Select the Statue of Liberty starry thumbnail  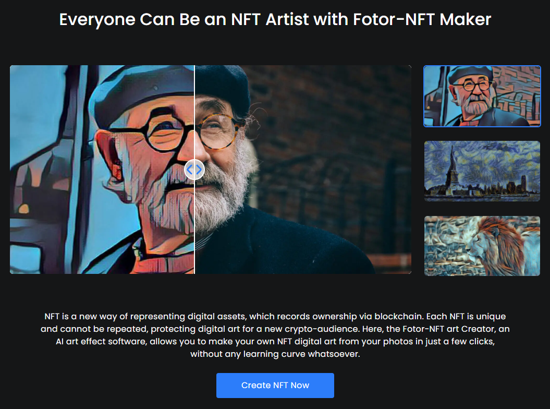pyautogui.click(x=482, y=171)
